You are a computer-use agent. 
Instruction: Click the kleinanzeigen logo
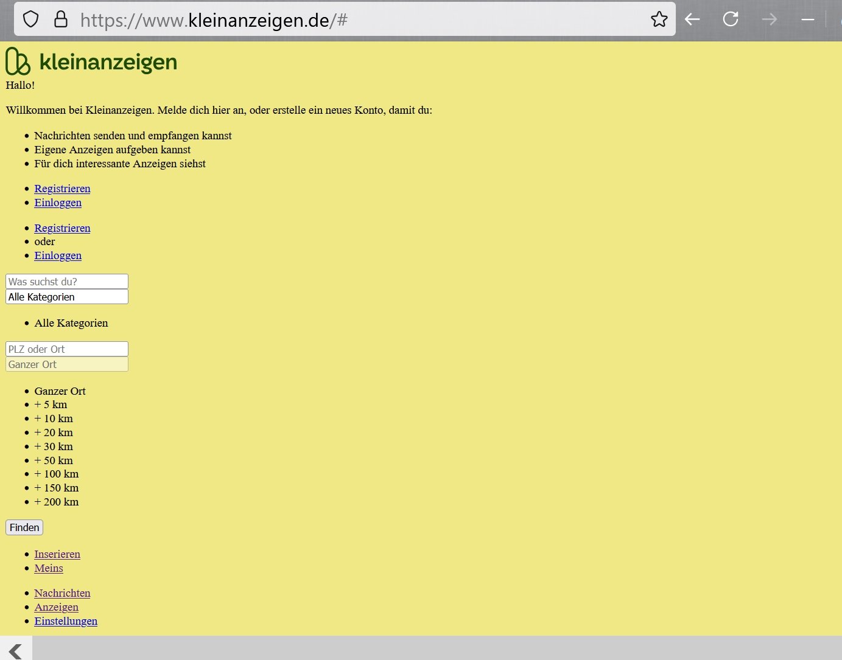(x=91, y=61)
